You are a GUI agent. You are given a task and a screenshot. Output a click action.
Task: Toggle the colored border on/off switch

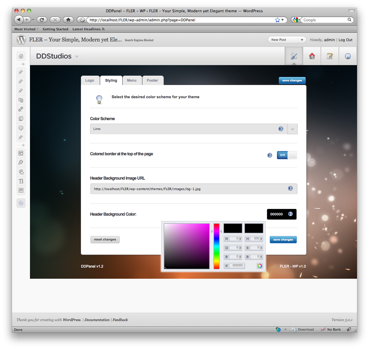pos(287,155)
